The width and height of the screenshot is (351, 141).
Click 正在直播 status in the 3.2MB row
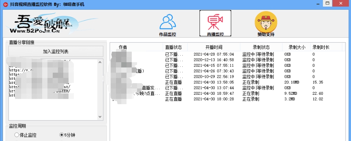173,99
